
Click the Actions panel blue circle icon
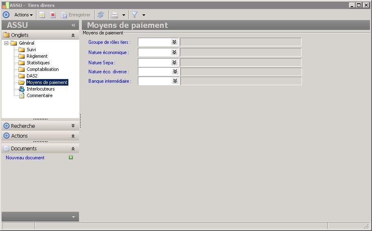pos(7,136)
